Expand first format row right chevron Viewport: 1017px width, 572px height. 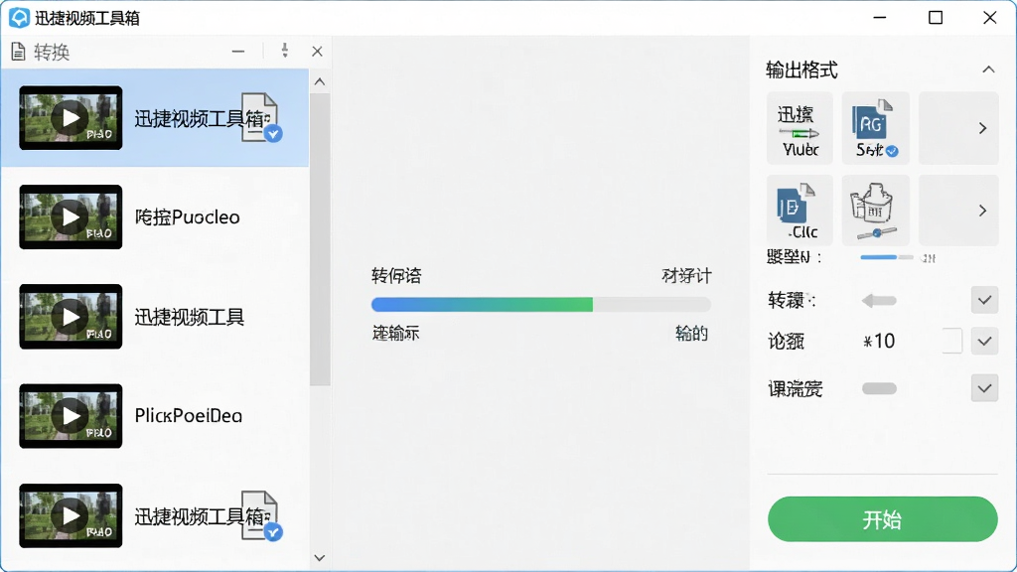point(982,128)
